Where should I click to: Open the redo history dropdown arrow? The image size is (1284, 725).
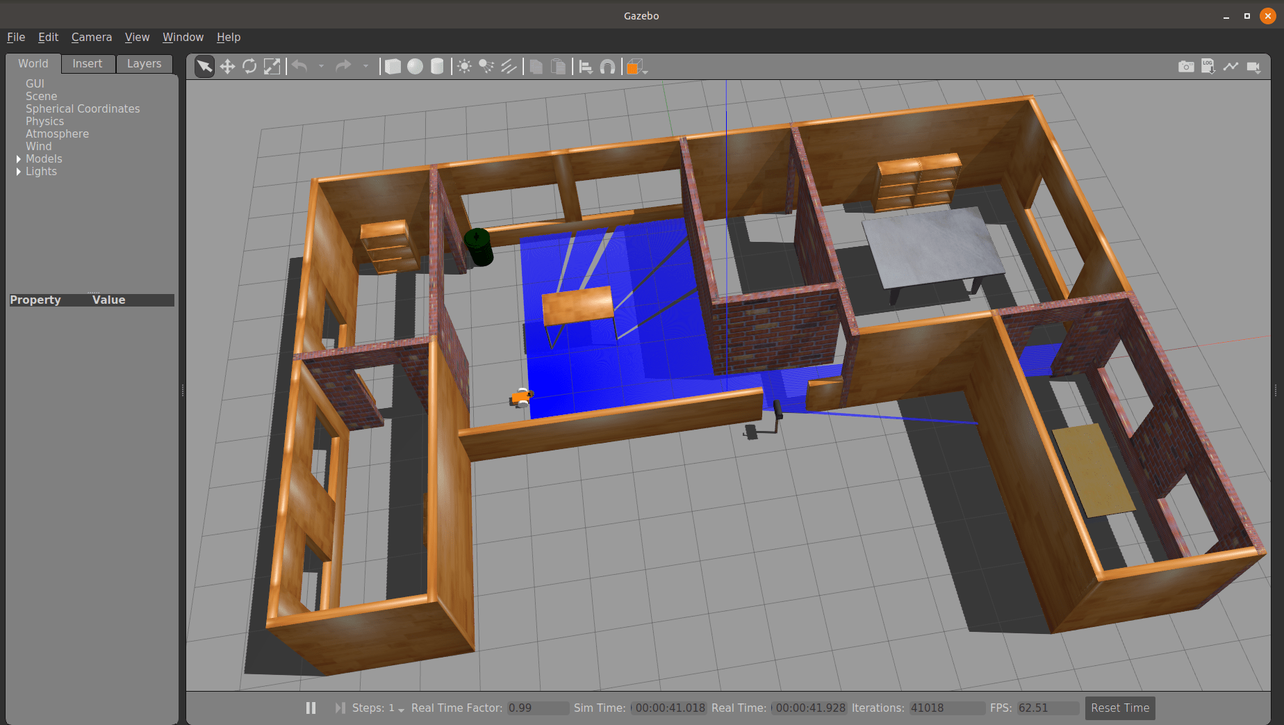click(x=365, y=66)
